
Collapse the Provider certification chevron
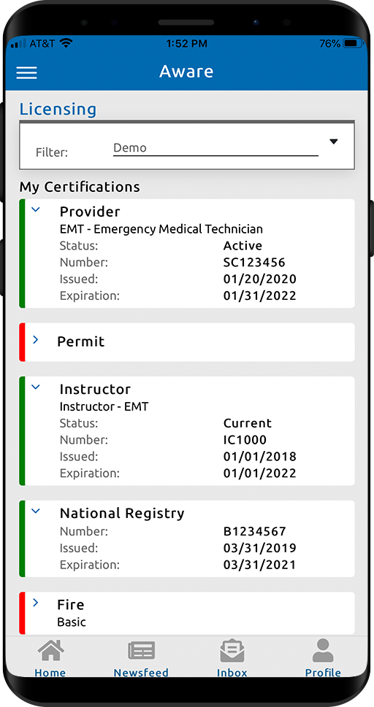(x=36, y=209)
